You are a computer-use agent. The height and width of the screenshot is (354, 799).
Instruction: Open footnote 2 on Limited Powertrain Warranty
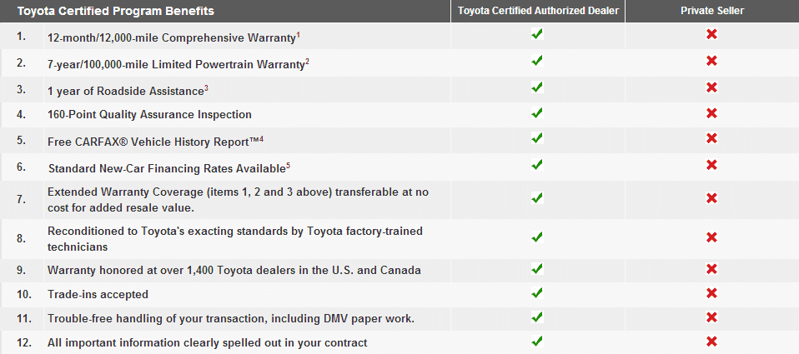(307, 62)
